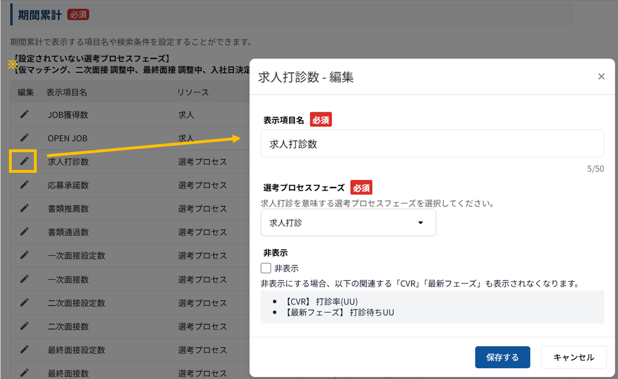Click highlighted edit pencil for 求人打診数

click(24, 162)
